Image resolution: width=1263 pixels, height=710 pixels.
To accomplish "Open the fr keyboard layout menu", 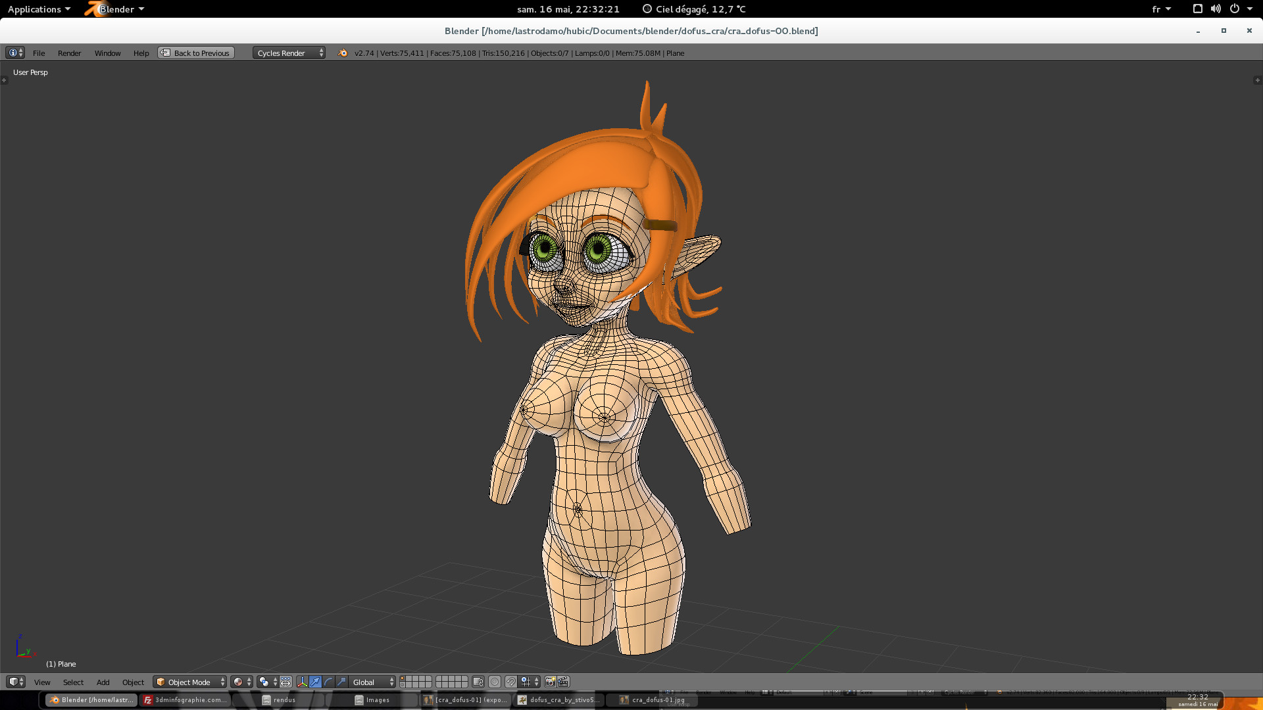I will 1161,9.
